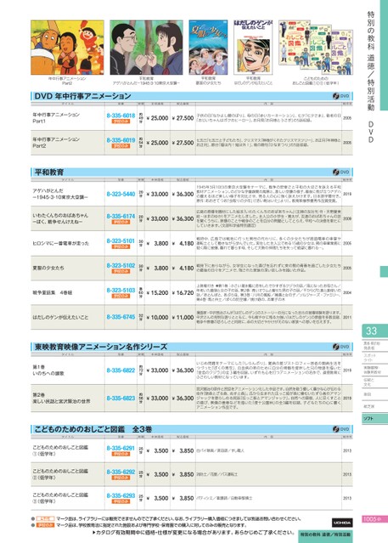Click the 夏服の少女たち cover thumbnail
Viewport: 388px width, 543px height.
(x=208, y=47)
